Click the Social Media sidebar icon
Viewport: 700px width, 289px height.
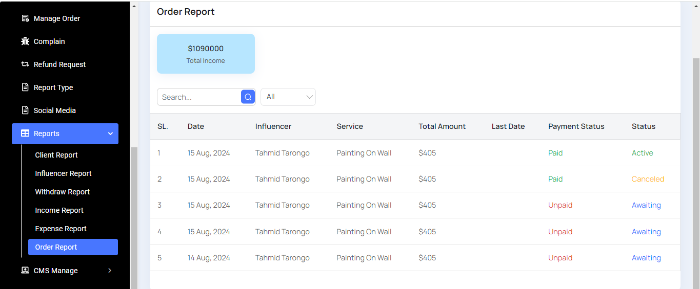tap(25, 110)
